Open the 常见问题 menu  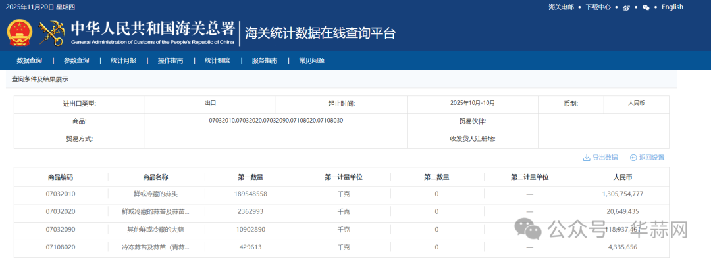tap(311, 60)
